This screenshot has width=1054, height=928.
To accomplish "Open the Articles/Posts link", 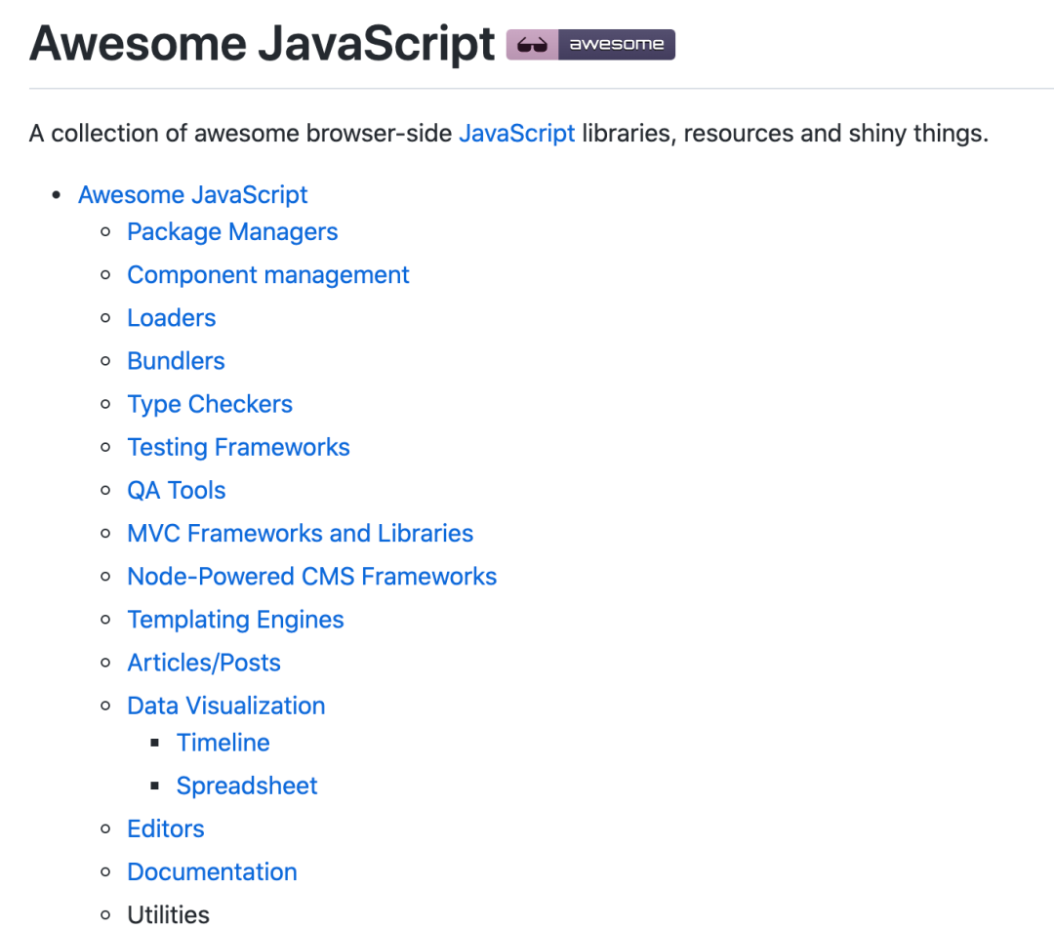I will pos(204,663).
